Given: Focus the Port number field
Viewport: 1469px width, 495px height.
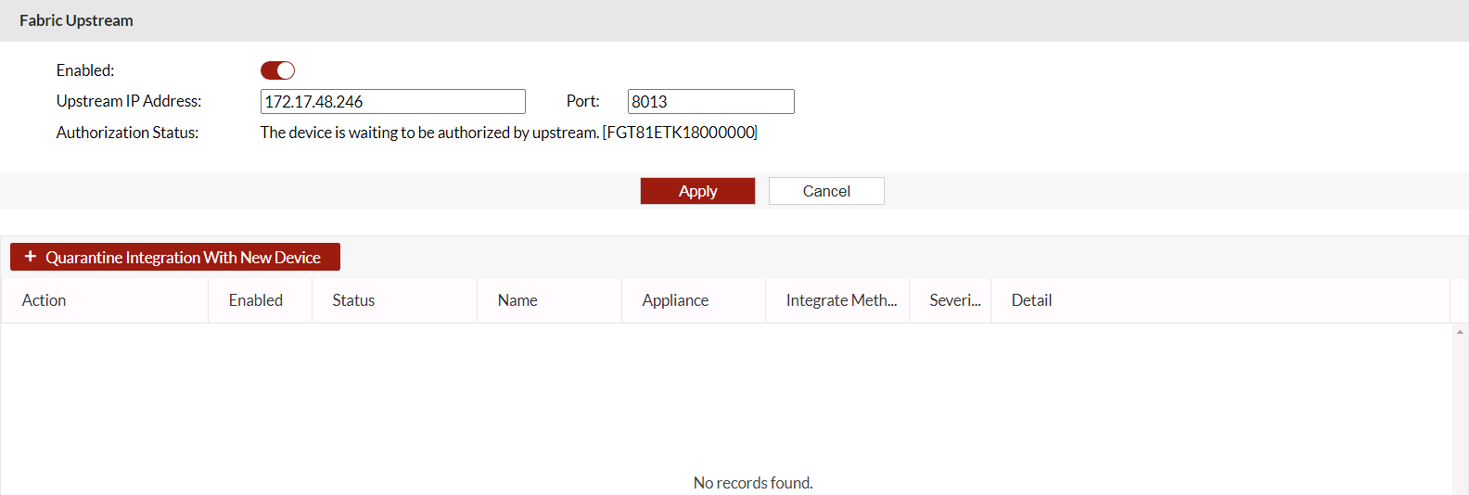Looking at the screenshot, I should point(710,102).
